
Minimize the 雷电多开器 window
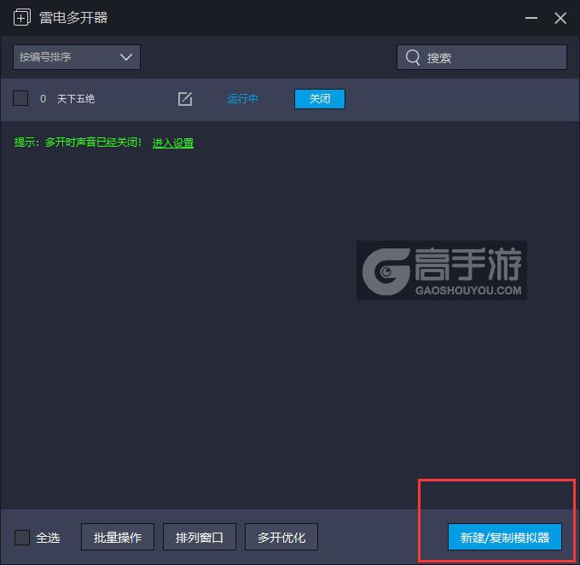tap(531, 18)
